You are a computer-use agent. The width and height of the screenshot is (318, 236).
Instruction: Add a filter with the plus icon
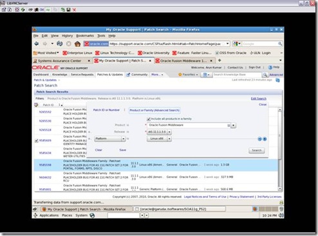pyautogui.click(x=265, y=139)
